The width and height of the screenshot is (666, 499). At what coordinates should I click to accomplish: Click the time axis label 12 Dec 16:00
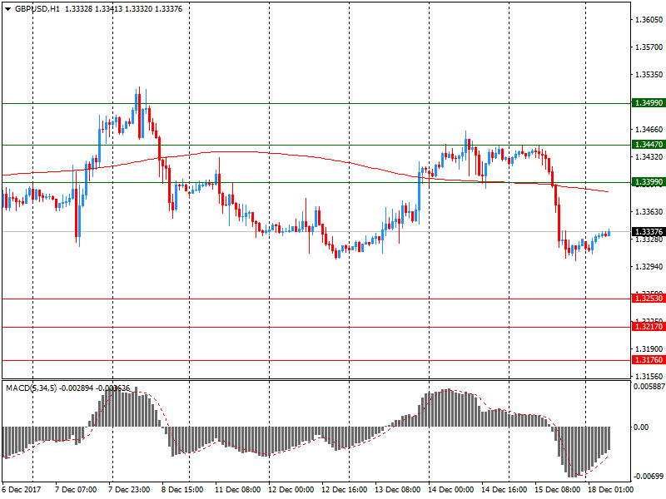[x=345, y=490]
